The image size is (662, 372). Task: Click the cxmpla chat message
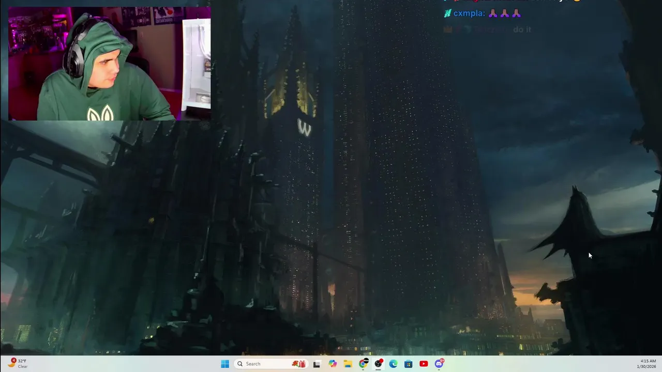482,13
